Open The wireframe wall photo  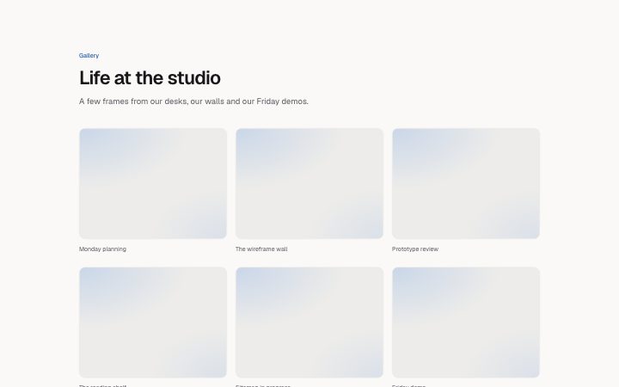tap(309, 183)
